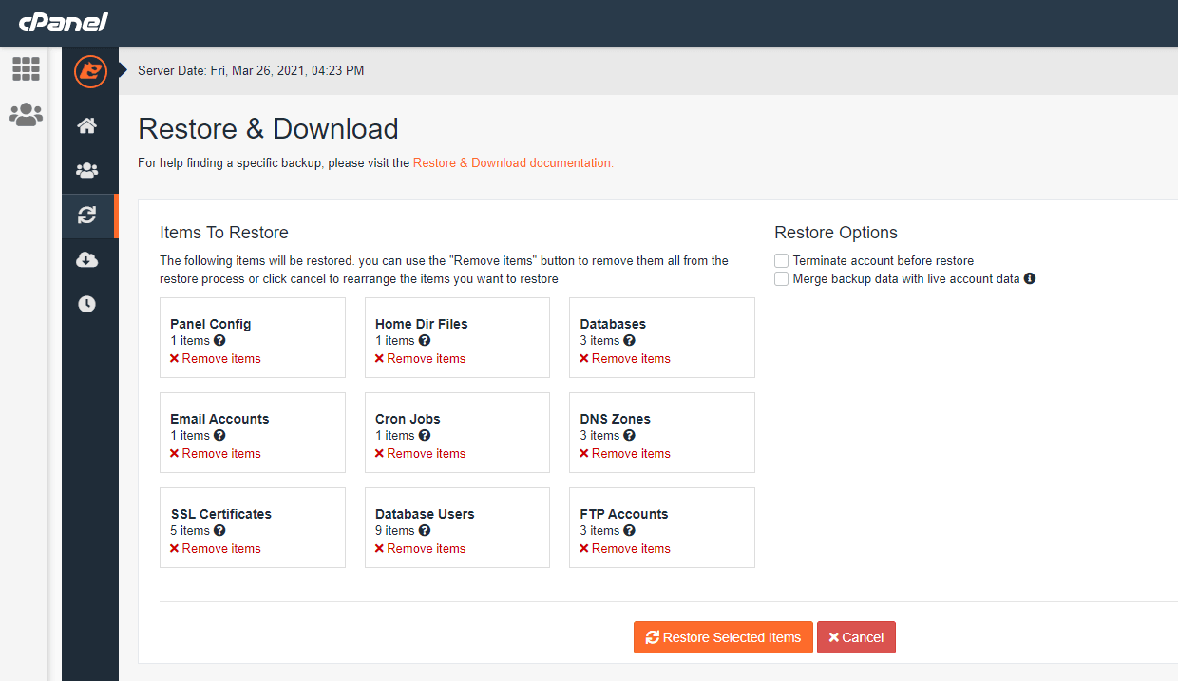Remove items from Home Dir Files
Screen dimensions: 1178x681
click(x=420, y=359)
